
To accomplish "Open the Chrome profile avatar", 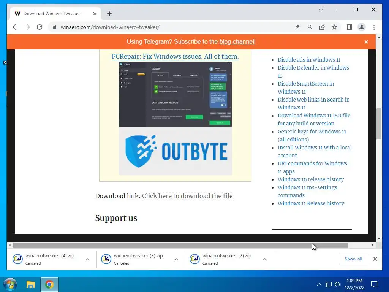I will coord(362,27).
